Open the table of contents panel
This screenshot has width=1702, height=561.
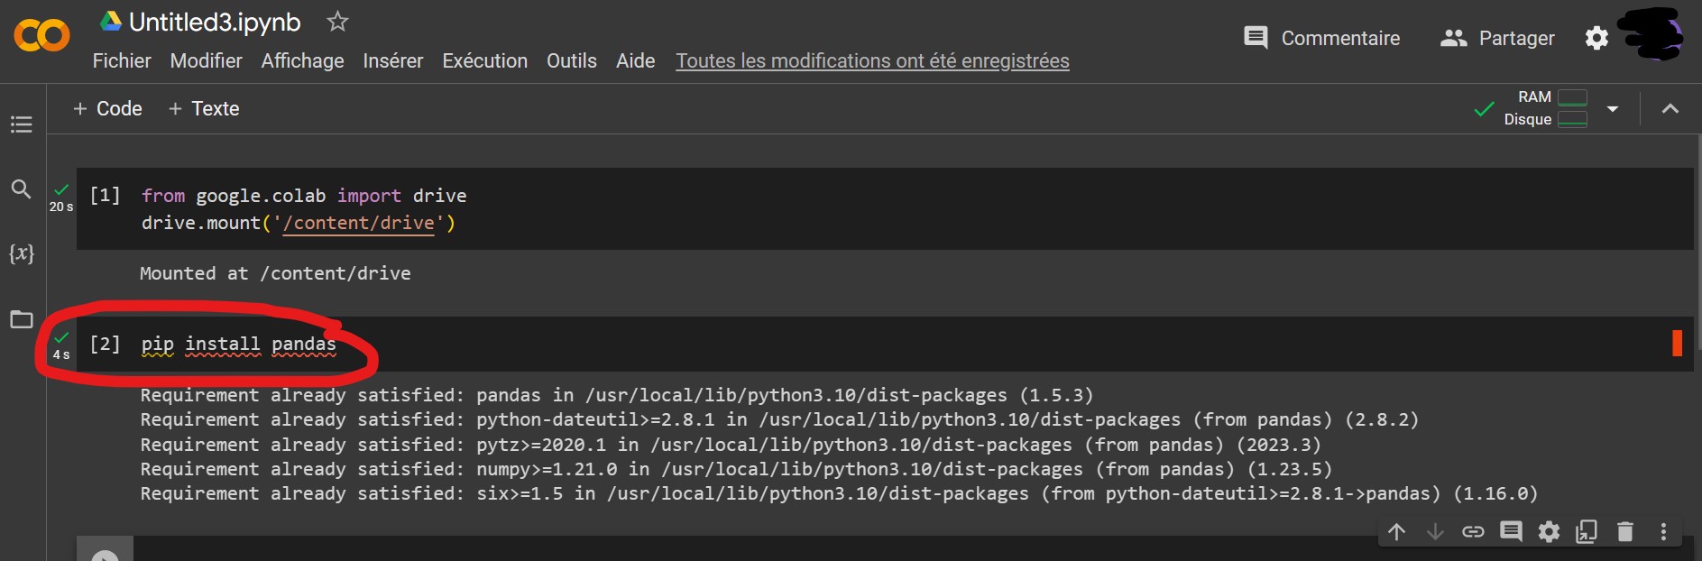(x=22, y=124)
